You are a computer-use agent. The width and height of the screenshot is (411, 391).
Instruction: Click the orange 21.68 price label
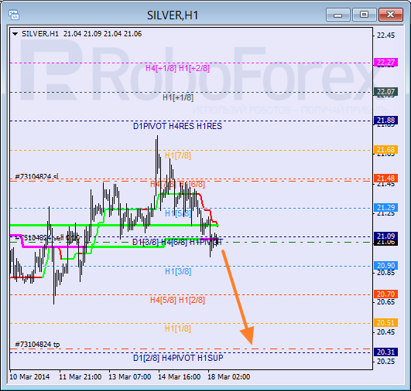pyautogui.click(x=385, y=149)
